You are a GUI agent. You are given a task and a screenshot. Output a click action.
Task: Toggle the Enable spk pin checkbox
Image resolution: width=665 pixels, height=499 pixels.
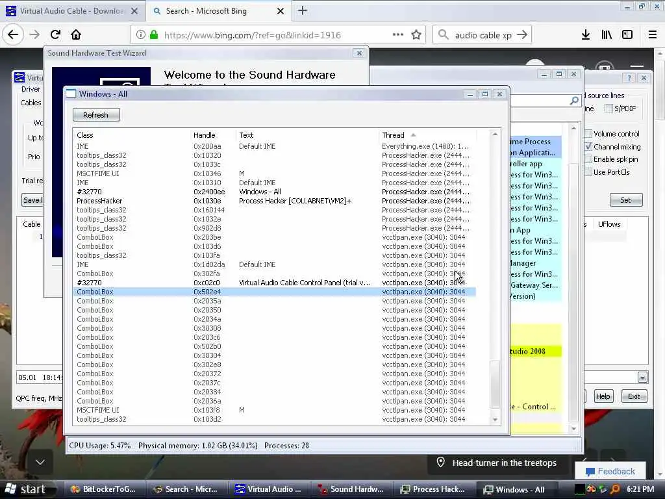(588, 159)
